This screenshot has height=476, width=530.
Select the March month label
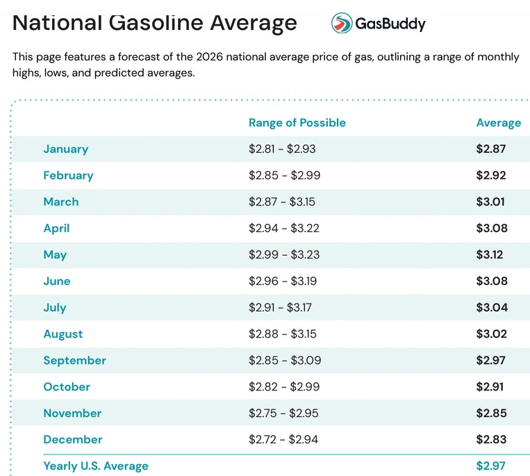(61, 202)
